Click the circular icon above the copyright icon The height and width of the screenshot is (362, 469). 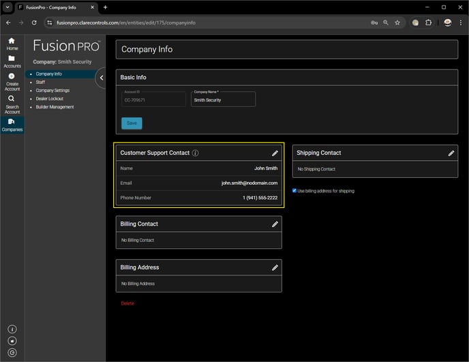(12, 341)
